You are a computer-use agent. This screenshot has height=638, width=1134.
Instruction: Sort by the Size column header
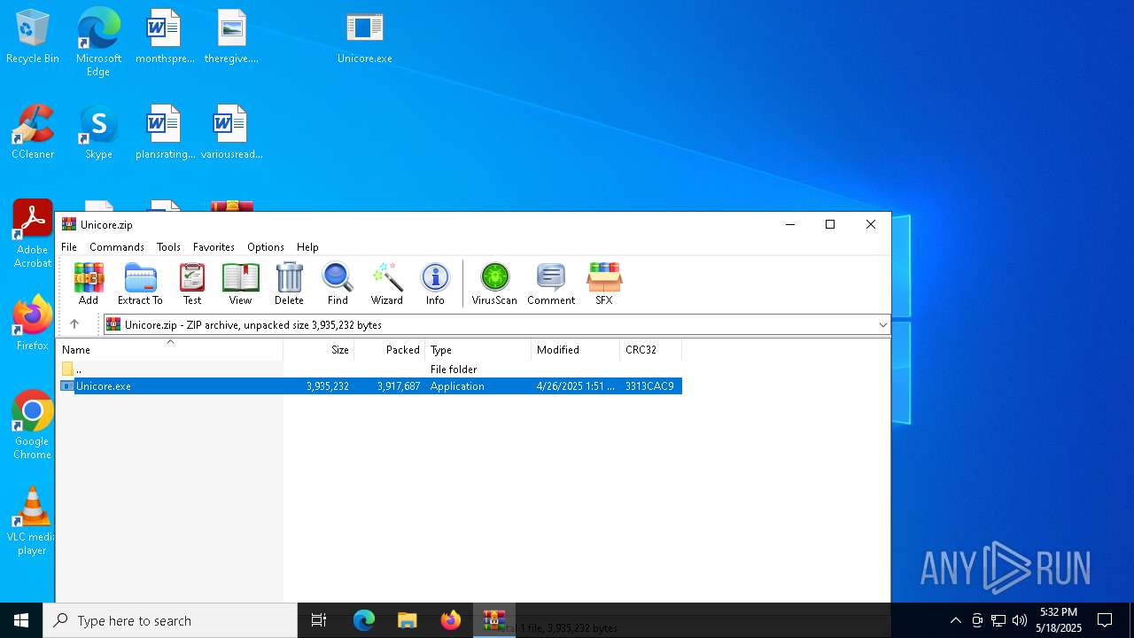(x=319, y=350)
